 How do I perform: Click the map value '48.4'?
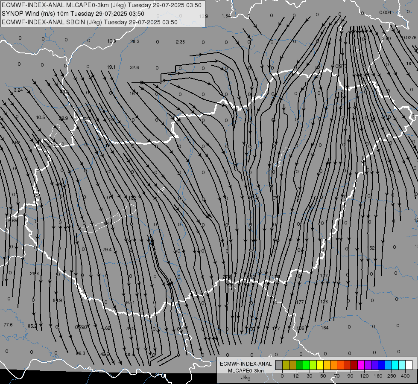click(x=130, y=355)
